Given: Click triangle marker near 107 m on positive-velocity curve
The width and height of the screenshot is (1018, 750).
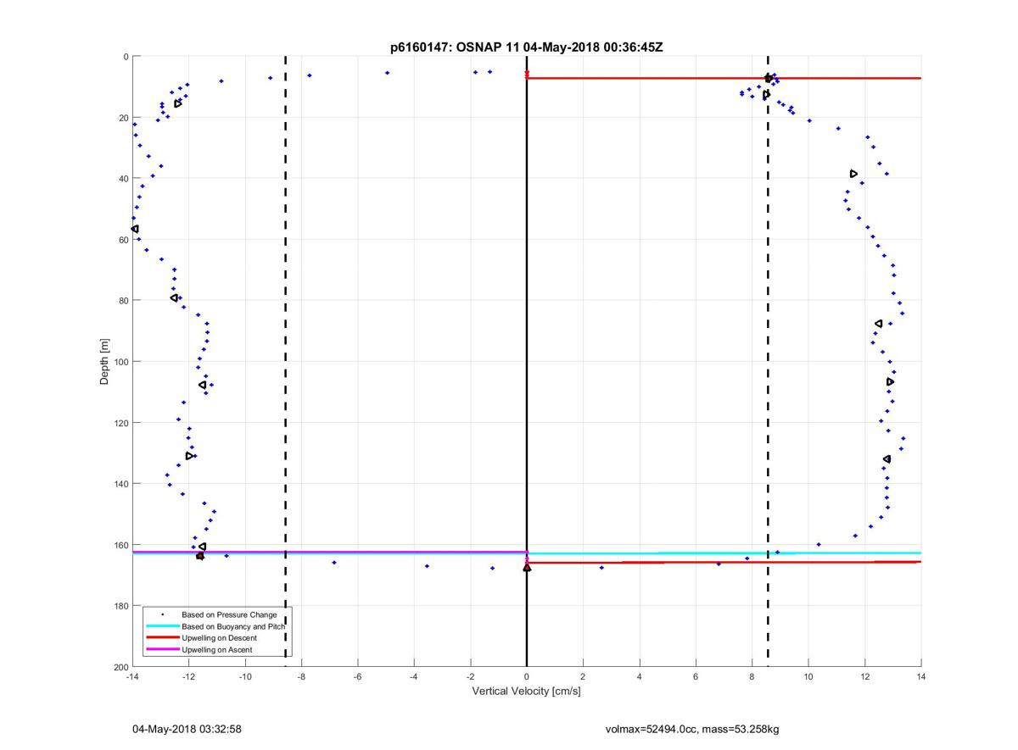Looking at the screenshot, I should point(890,382).
